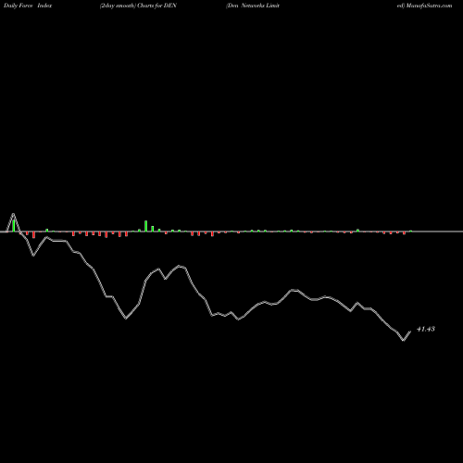Click the 41.43 value label
The width and height of the screenshot is (463, 463).
pos(426,329)
